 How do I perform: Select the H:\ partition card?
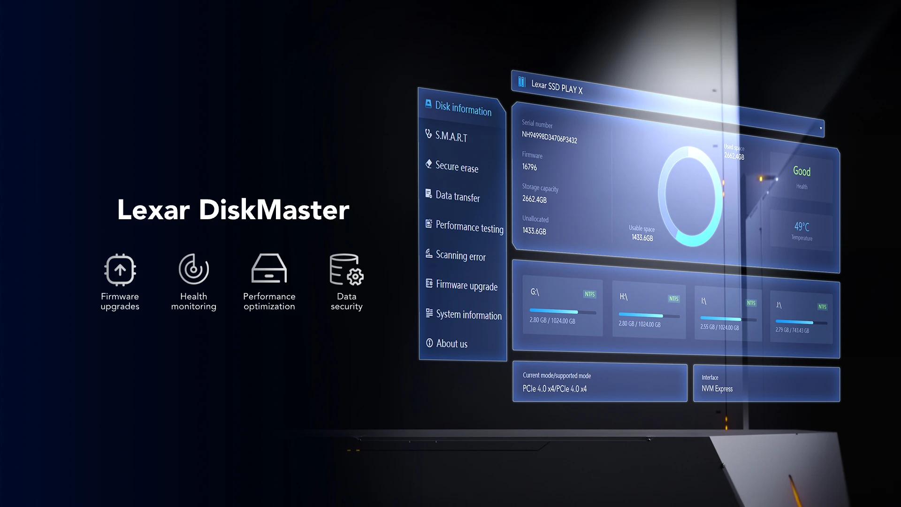point(649,309)
